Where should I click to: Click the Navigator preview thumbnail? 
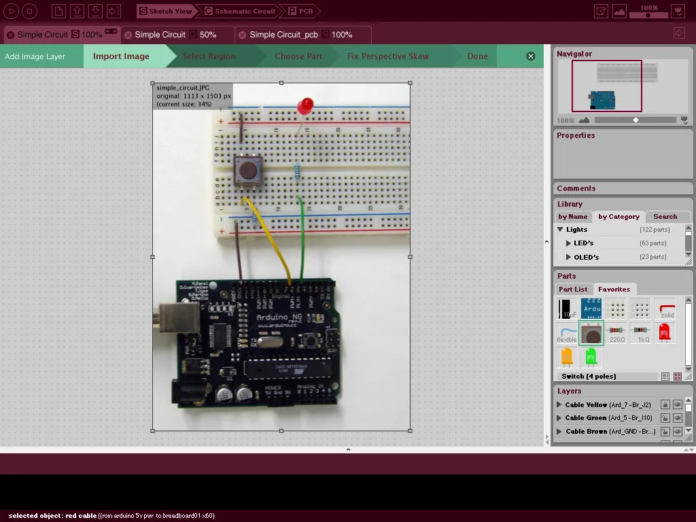pyautogui.click(x=623, y=86)
